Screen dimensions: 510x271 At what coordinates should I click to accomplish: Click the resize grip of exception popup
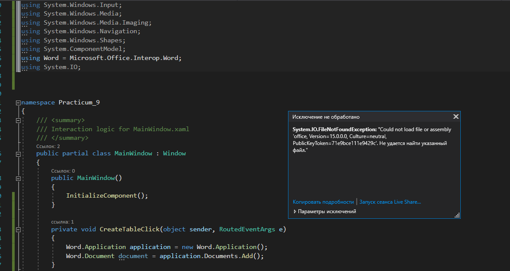tap(457, 215)
